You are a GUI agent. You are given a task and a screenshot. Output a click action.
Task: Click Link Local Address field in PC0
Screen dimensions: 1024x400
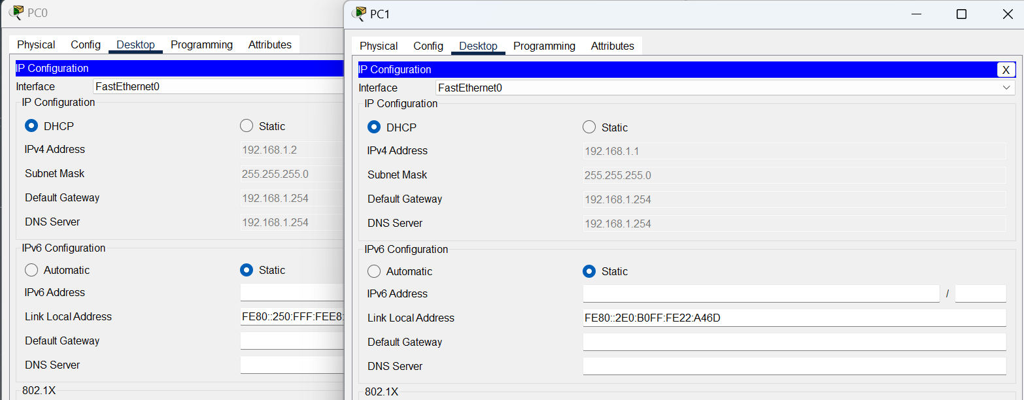292,316
